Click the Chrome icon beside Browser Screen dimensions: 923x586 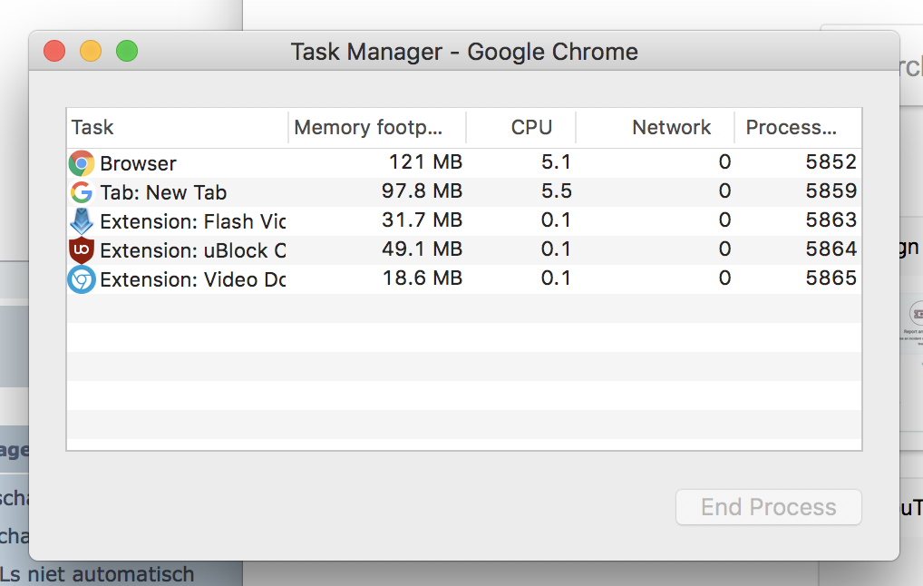point(82,163)
